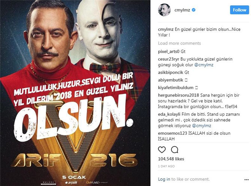Open kiyafetimibuldum profile link

pos(176,88)
